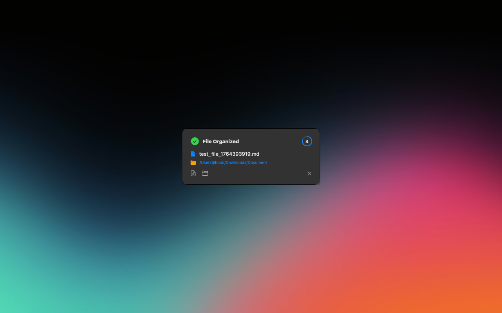Click the orange folder icon beside the path
Viewport: 502px width, 313px height.
coord(193,162)
